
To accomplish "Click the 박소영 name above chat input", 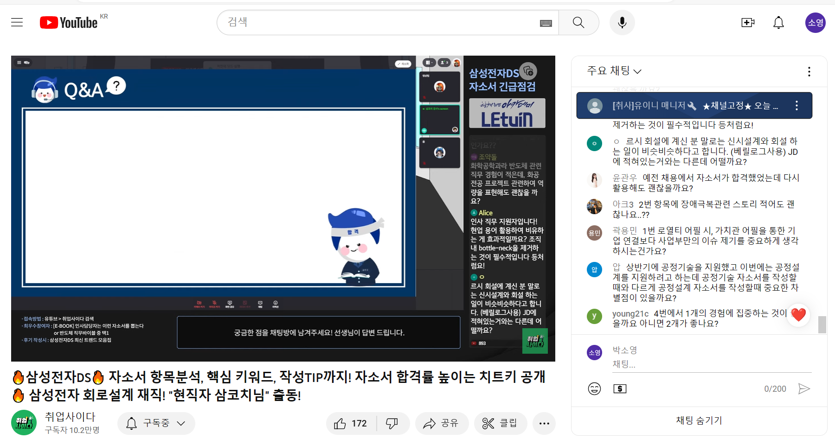I will pyautogui.click(x=624, y=350).
